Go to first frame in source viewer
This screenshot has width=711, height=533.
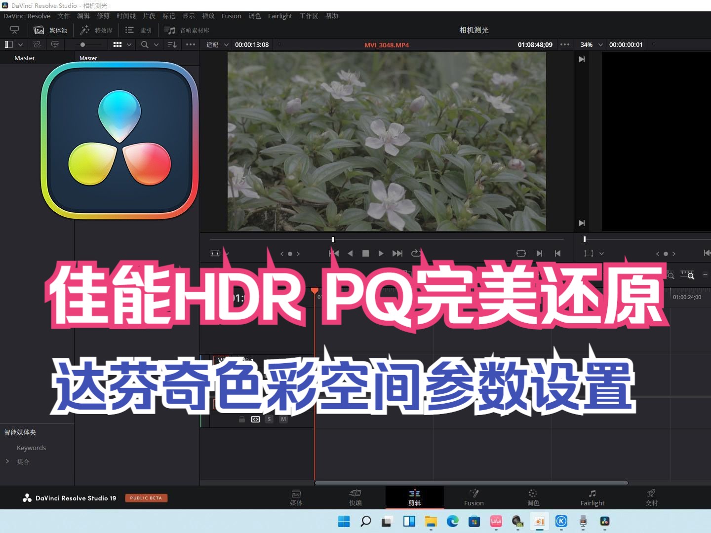(334, 253)
